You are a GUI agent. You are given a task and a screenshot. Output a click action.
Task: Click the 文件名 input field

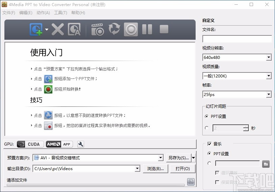(237, 39)
